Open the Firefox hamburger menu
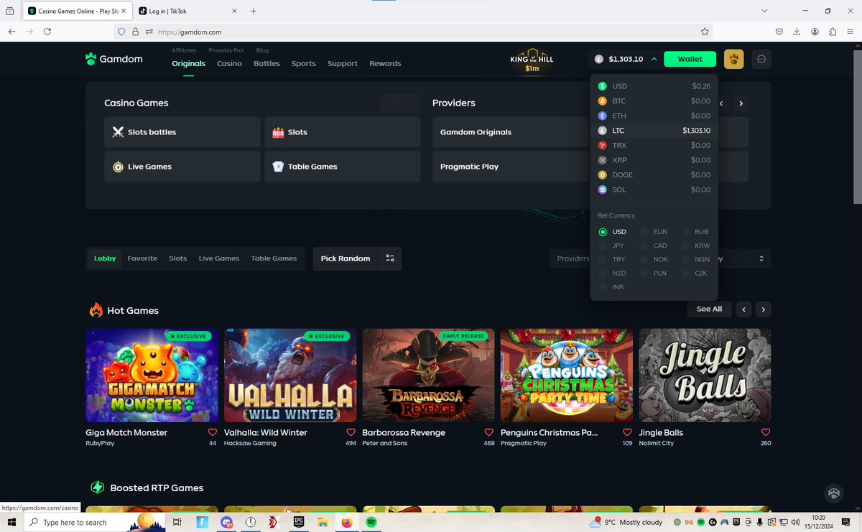Image resolution: width=862 pixels, height=532 pixels. tap(850, 32)
